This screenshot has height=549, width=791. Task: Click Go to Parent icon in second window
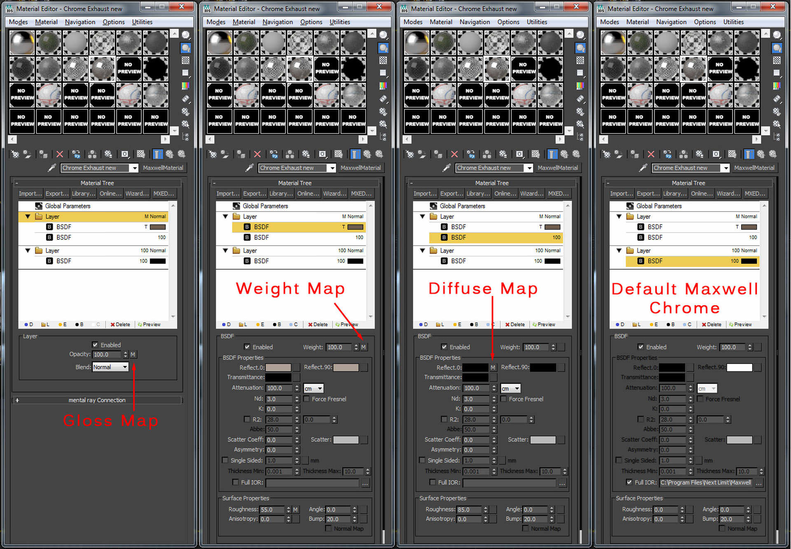367,154
